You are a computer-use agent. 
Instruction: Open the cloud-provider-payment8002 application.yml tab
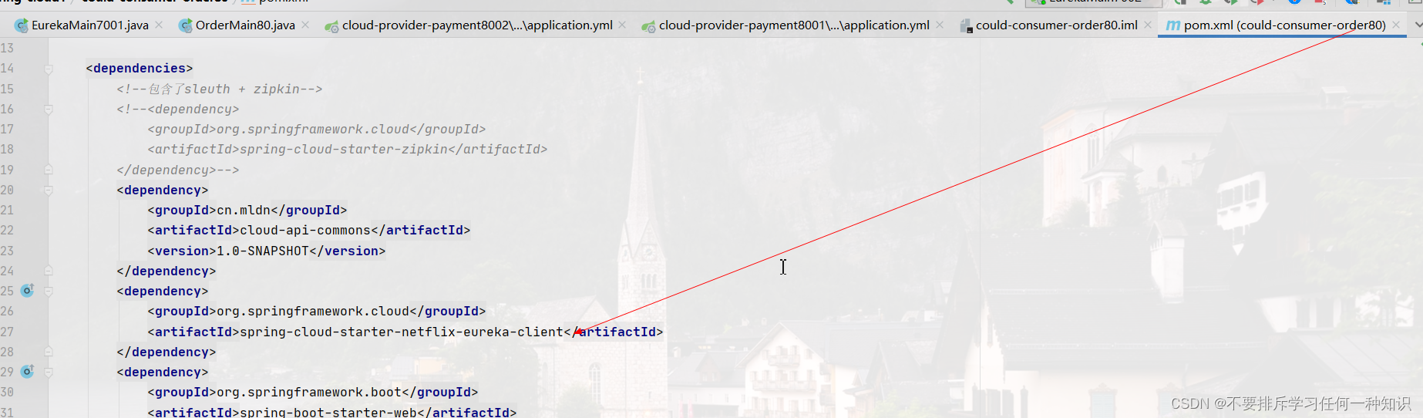click(x=476, y=25)
